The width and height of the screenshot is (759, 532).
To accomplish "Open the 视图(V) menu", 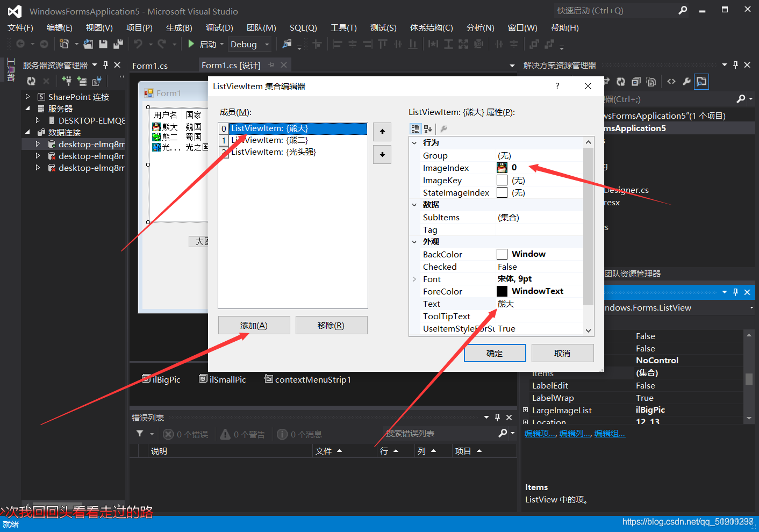I will pos(99,28).
